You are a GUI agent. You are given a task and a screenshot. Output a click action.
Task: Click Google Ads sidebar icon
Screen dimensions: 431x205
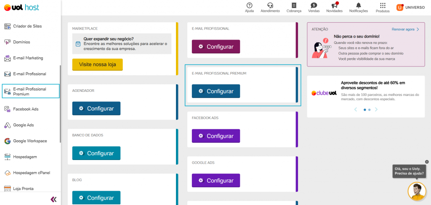click(8, 125)
